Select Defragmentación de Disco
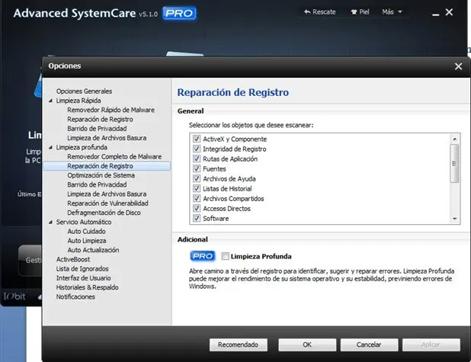Image resolution: width=471 pixels, height=362 pixels. click(x=104, y=213)
